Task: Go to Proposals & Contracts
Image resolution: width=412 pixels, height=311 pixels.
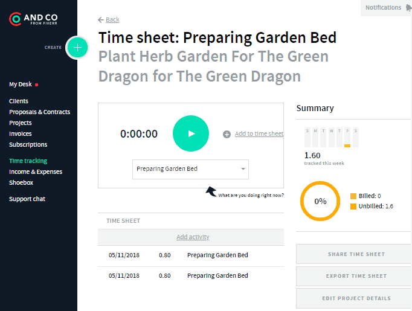Action: point(39,112)
